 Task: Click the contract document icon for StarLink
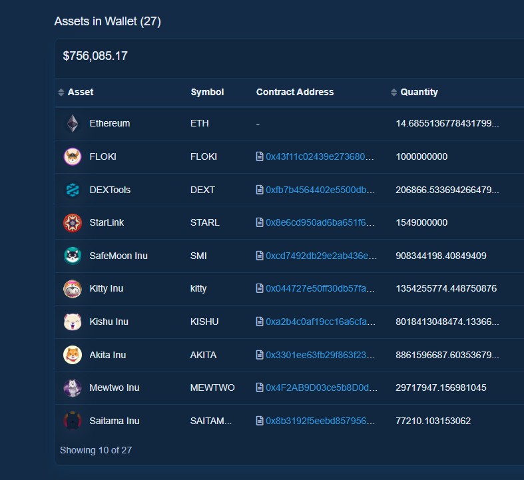[260, 222]
